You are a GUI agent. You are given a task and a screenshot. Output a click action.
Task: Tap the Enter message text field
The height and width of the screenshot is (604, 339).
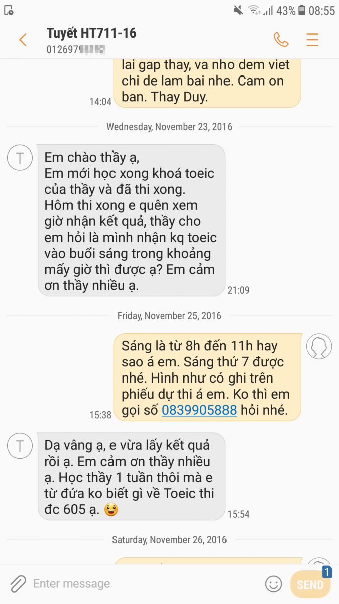pyautogui.click(x=146, y=584)
